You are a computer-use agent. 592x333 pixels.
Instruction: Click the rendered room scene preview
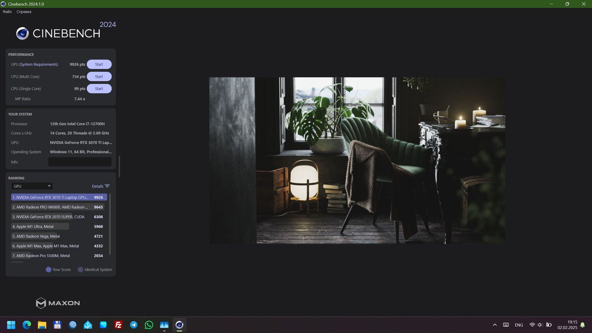pos(357,160)
